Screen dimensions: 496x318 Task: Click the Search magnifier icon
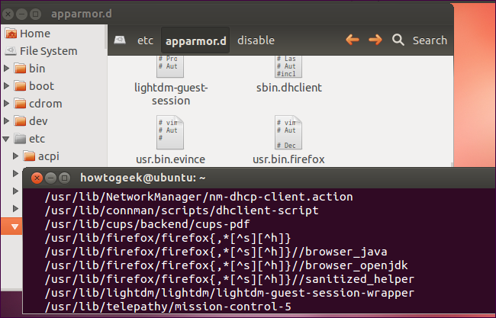pyautogui.click(x=398, y=40)
